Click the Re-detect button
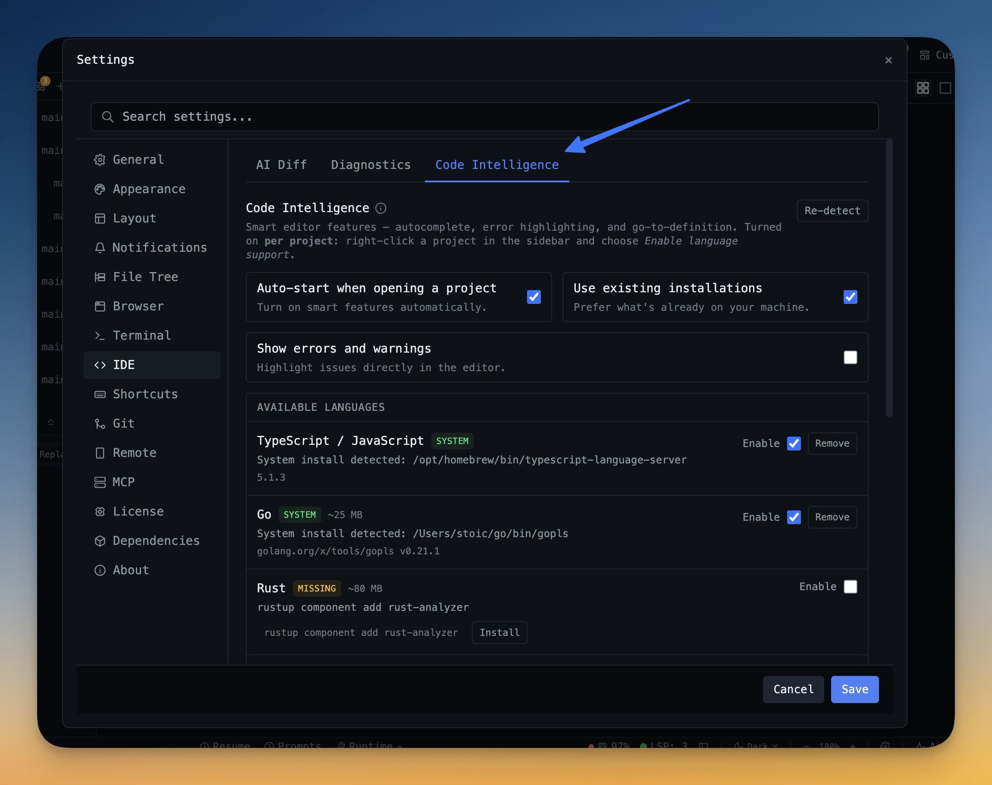 tap(832, 210)
